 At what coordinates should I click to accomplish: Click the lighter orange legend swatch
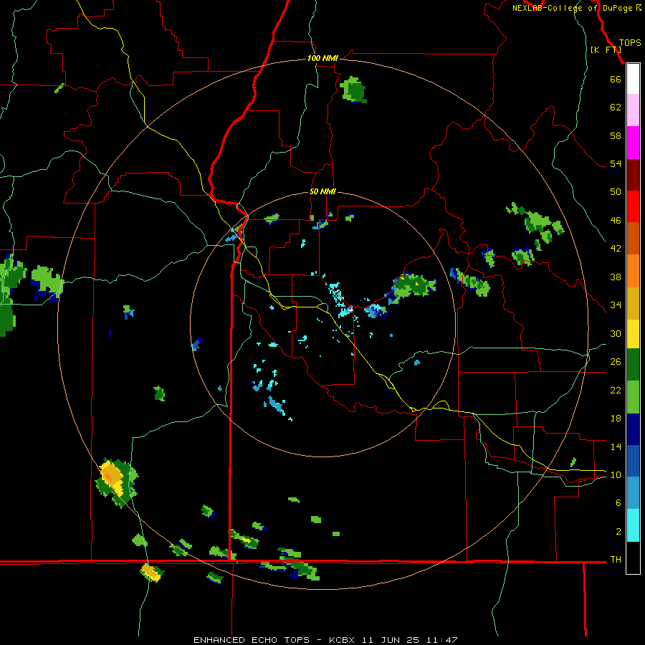pyautogui.click(x=633, y=271)
